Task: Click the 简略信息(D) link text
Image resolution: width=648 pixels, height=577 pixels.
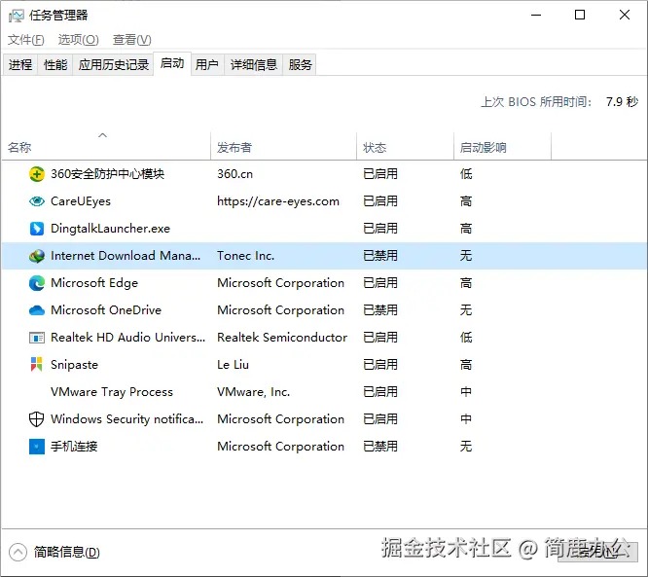Action: [x=67, y=553]
